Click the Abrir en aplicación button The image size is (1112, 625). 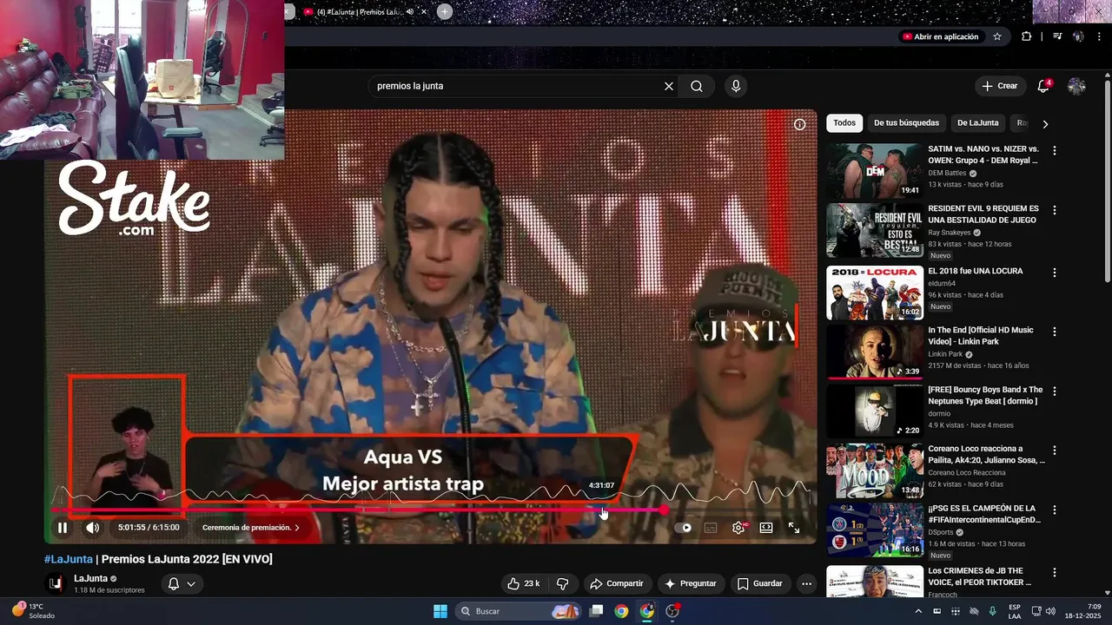point(940,36)
